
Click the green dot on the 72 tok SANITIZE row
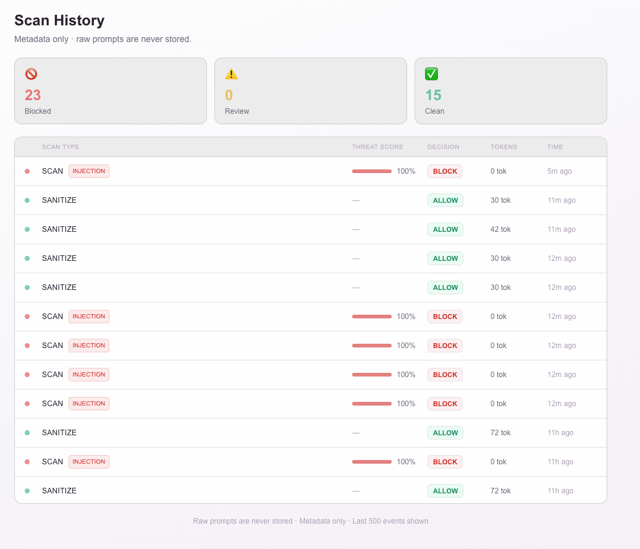pos(27,433)
